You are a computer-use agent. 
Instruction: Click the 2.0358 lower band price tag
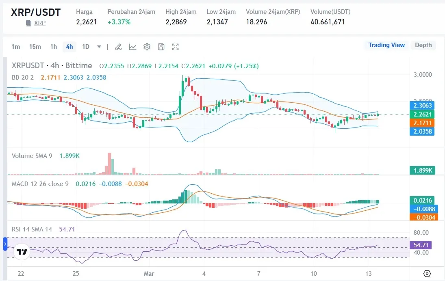[422, 131]
